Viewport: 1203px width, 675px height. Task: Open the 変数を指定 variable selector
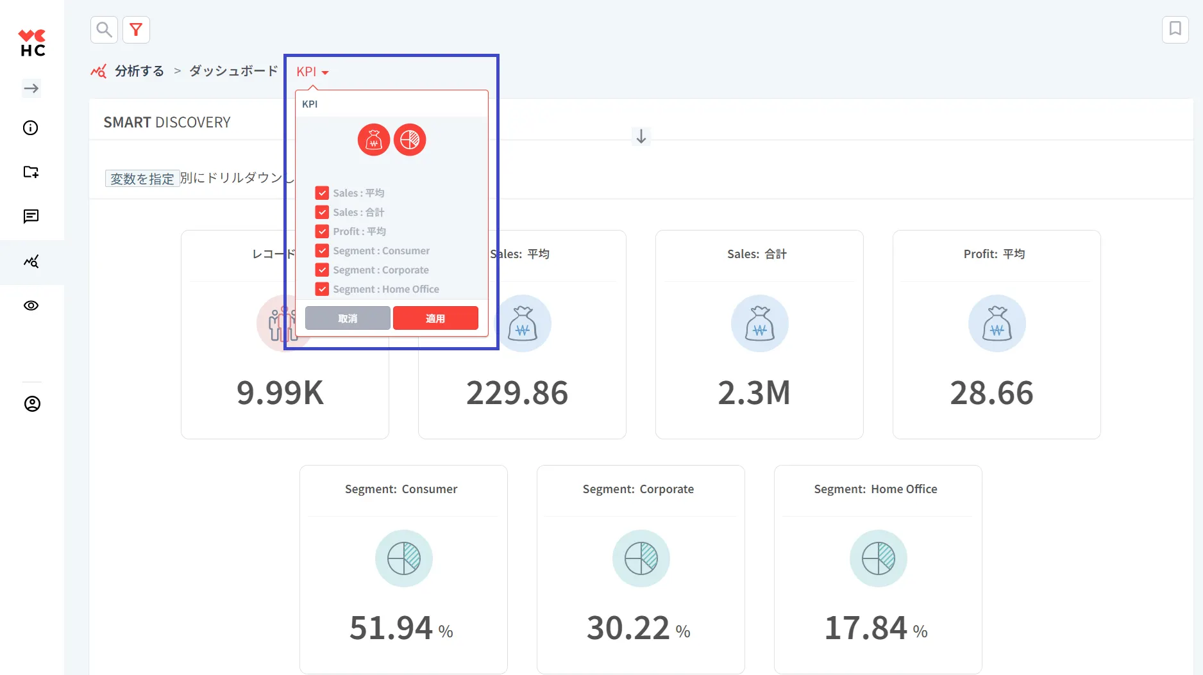pyautogui.click(x=142, y=179)
